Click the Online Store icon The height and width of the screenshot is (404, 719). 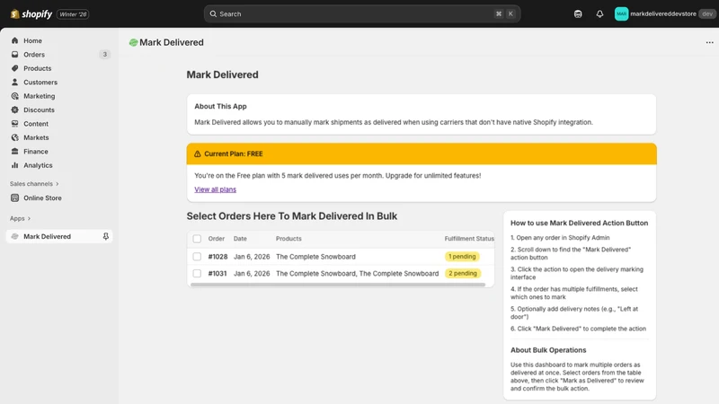14,198
